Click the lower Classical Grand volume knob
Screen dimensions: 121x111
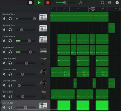(x=19, y=85)
